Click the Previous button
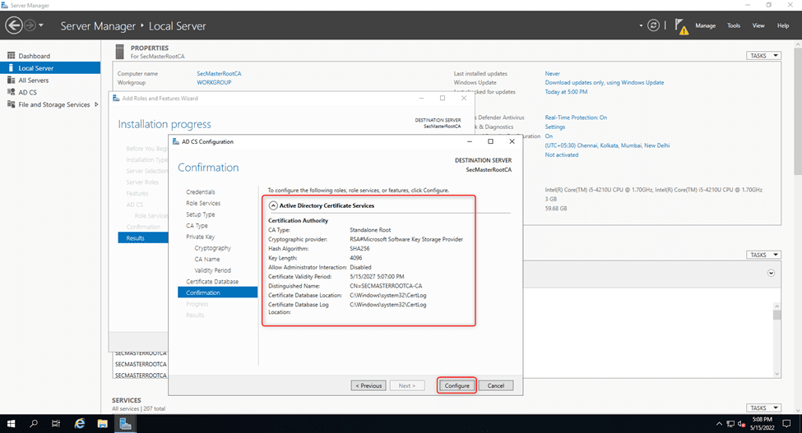The image size is (802, 433). pyautogui.click(x=369, y=385)
